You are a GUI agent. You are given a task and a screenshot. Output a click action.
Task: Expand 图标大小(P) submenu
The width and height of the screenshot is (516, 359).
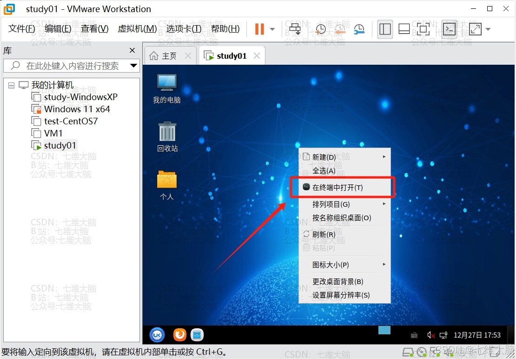pos(344,265)
